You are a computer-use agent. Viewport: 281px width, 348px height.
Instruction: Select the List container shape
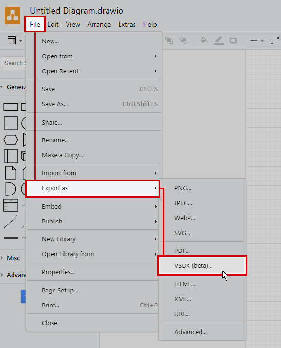(x=11, y=205)
